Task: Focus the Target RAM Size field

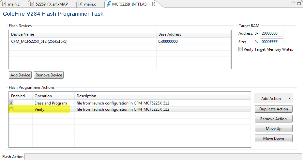Action: (x=271, y=41)
